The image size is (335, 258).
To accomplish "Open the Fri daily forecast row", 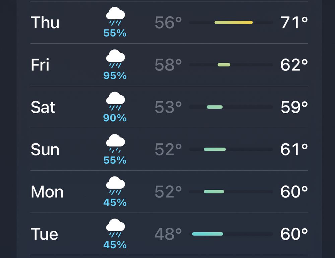I will (169, 65).
